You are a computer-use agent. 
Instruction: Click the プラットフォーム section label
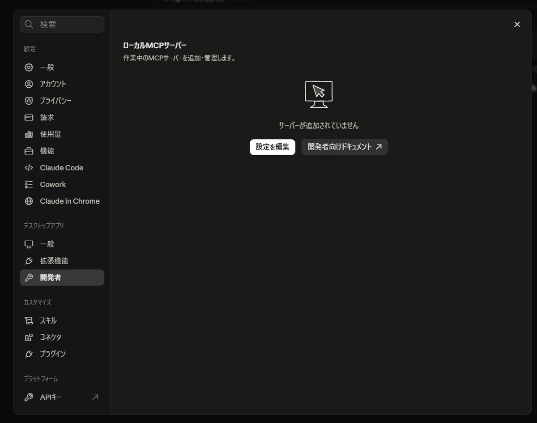pos(41,379)
